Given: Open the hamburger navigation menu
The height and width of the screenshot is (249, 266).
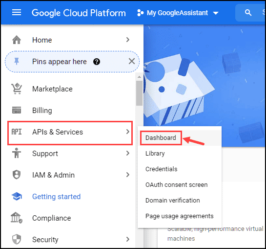Looking at the screenshot, I should point(17,12).
